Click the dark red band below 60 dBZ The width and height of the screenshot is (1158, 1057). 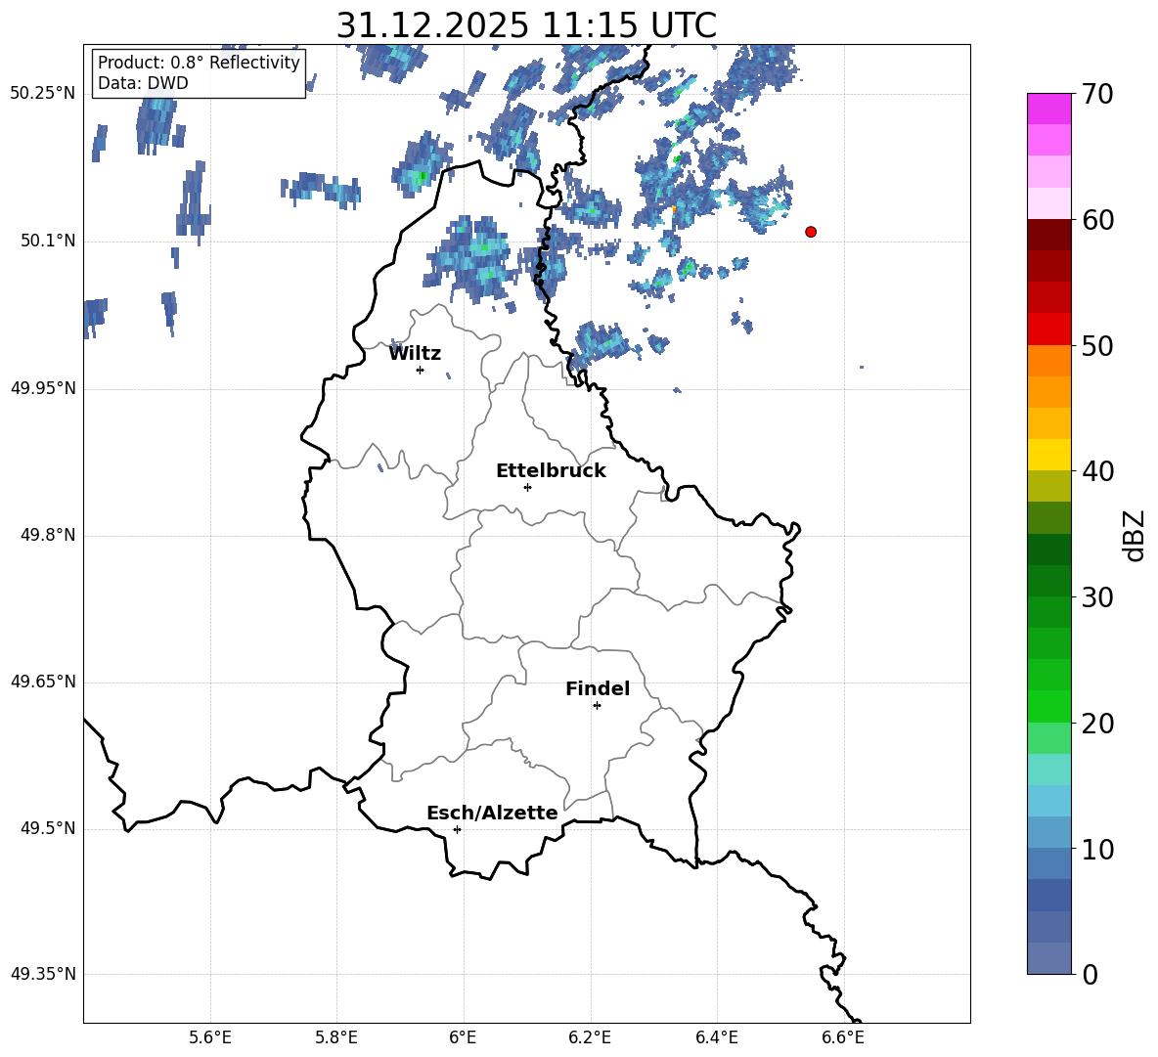1049,235
